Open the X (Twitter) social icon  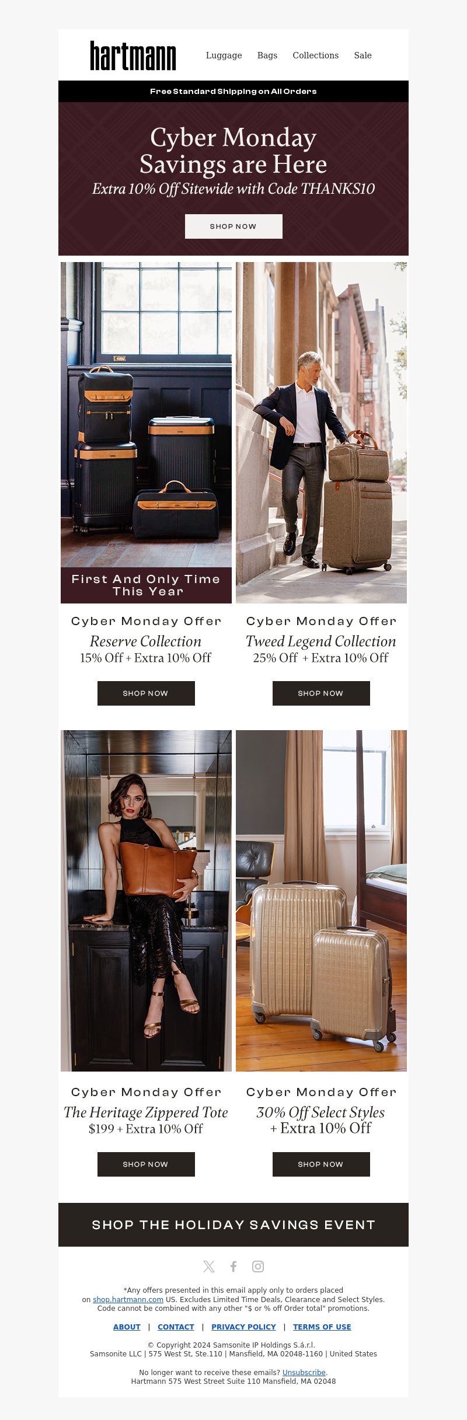[208, 1266]
